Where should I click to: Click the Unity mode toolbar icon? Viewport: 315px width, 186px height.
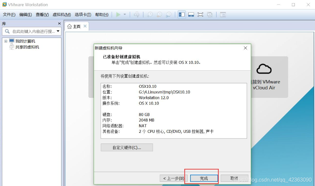[210, 14]
